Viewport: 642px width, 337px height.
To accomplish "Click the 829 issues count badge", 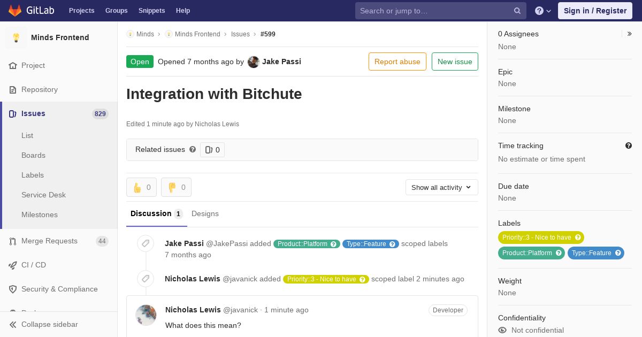I will tap(100, 113).
